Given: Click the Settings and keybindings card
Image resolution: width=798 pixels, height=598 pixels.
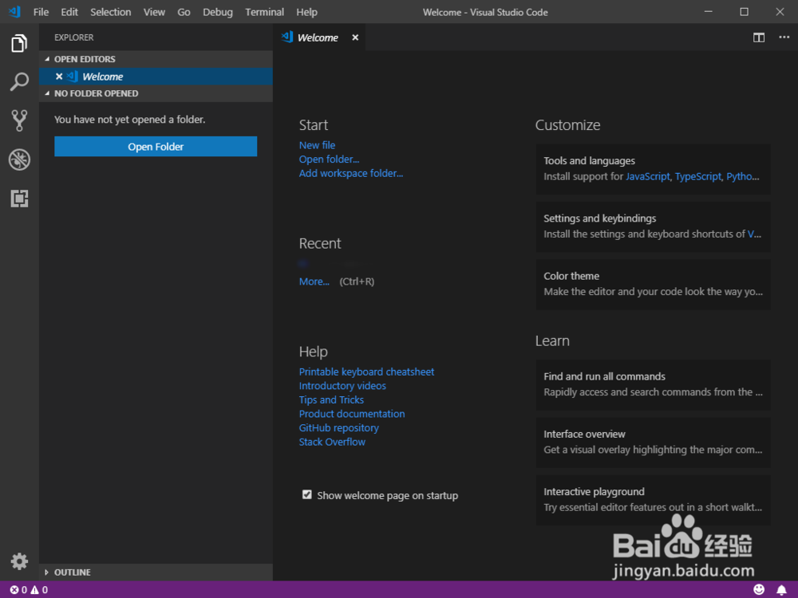Looking at the screenshot, I should (x=653, y=226).
